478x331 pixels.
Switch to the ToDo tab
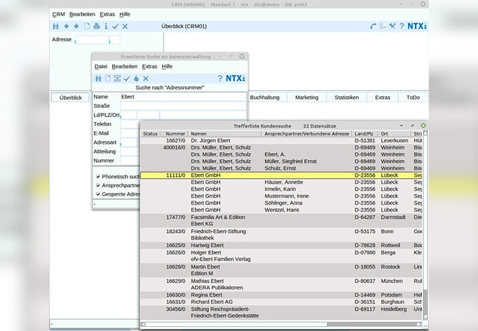coord(413,97)
